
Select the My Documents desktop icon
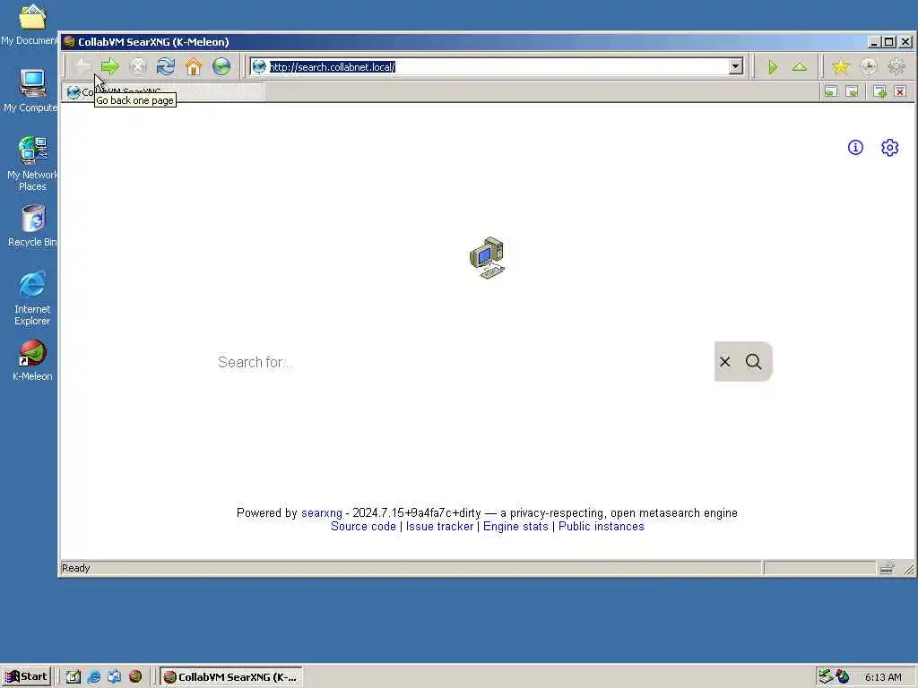tap(31, 24)
